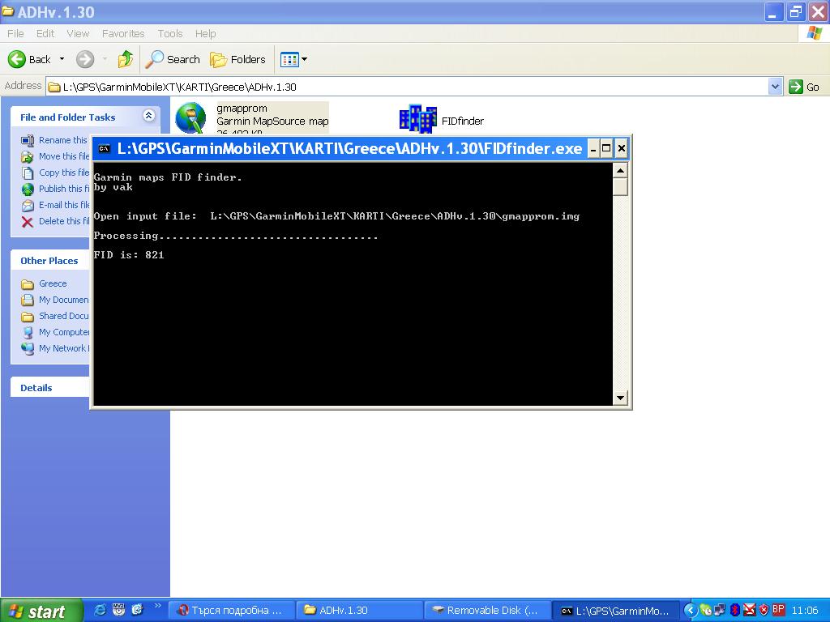Click the Delete this file red X icon
Screen dimensions: 830x622
[x=28, y=221]
